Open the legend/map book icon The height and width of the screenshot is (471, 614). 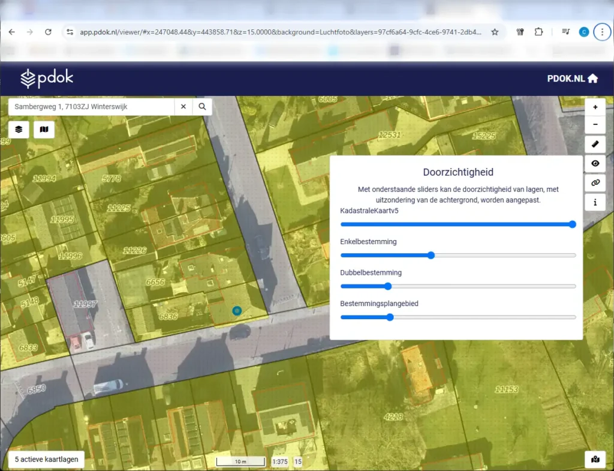[44, 130]
